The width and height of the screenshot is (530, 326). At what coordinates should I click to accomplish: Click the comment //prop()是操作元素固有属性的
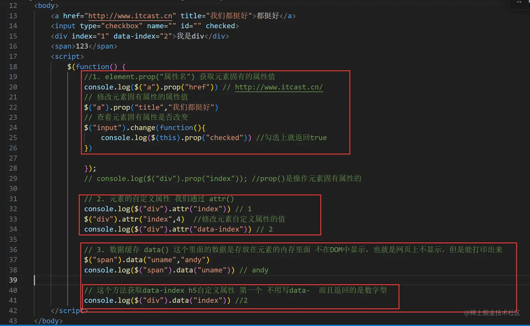click(307, 178)
